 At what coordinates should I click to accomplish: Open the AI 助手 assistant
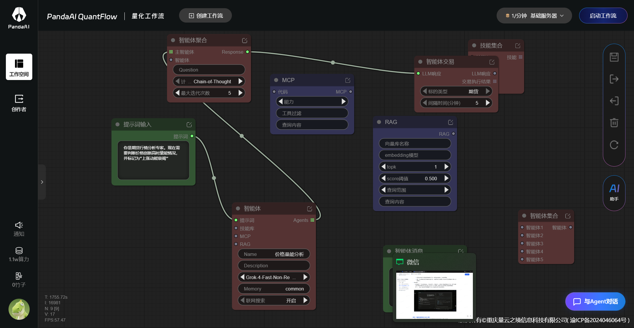point(614,193)
